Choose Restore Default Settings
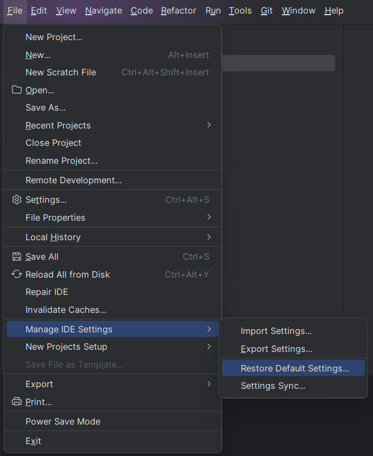This screenshot has height=456, width=373. [x=294, y=368]
